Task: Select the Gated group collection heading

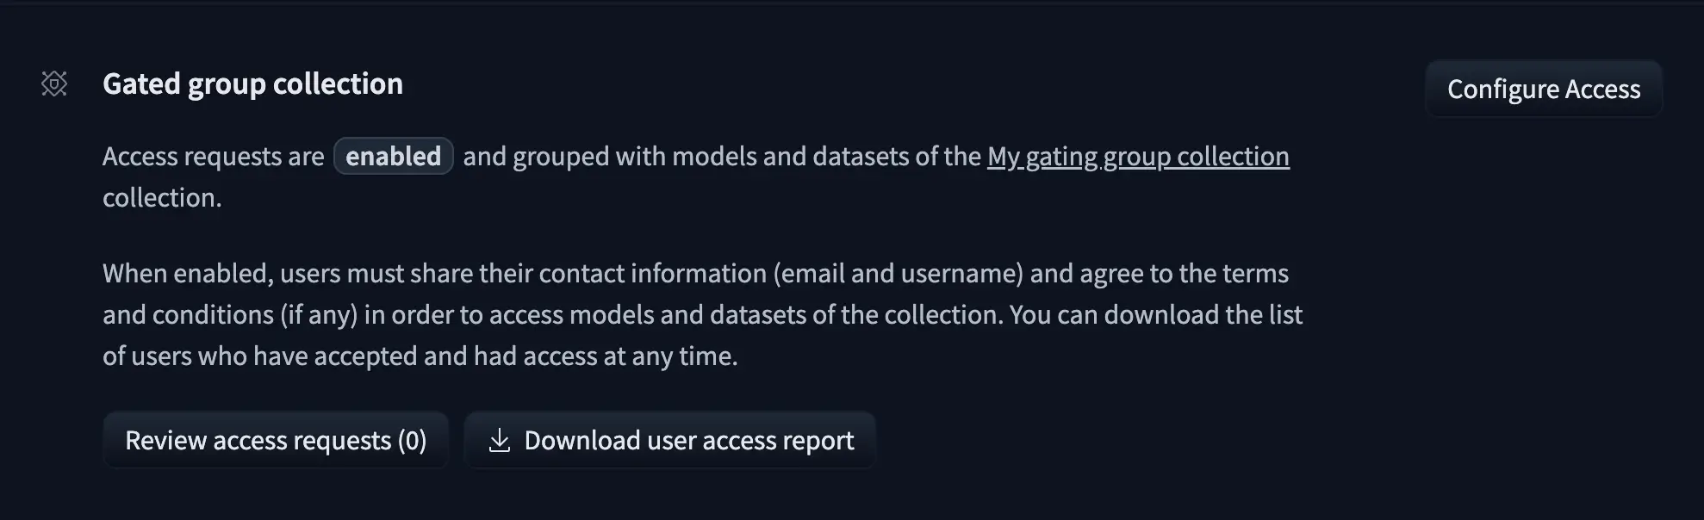Action: [x=252, y=84]
